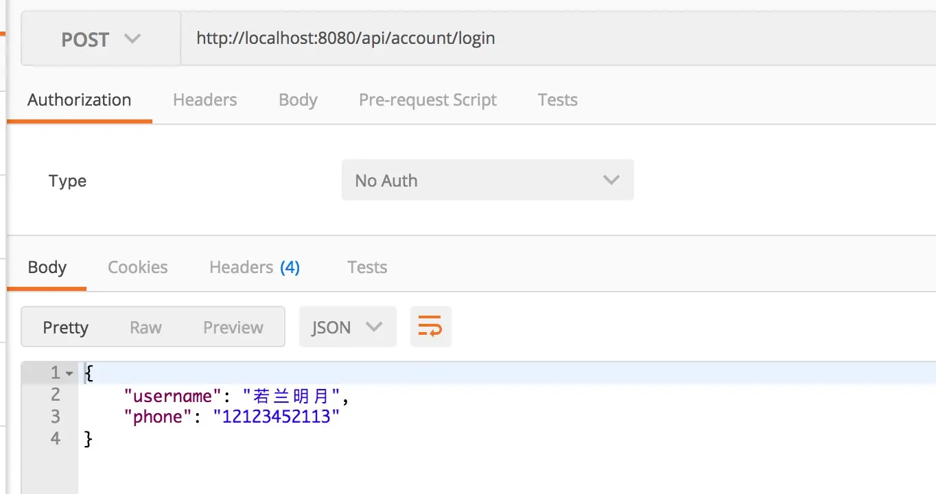
Task: Open the JSON format dropdown
Action: (x=347, y=327)
